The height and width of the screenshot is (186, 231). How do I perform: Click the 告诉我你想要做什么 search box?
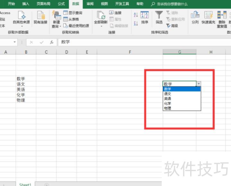pos(172,4)
